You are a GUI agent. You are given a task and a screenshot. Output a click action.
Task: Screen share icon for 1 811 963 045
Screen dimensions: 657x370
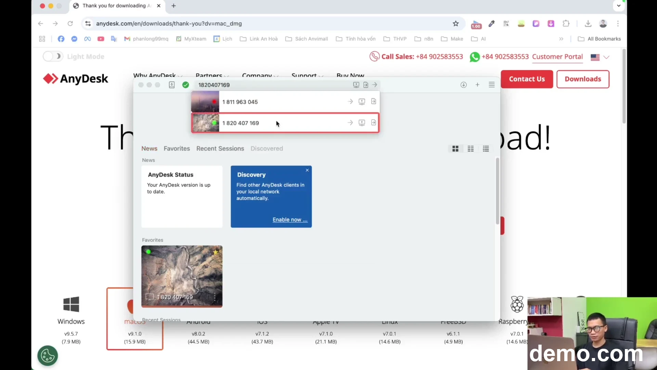click(362, 102)
